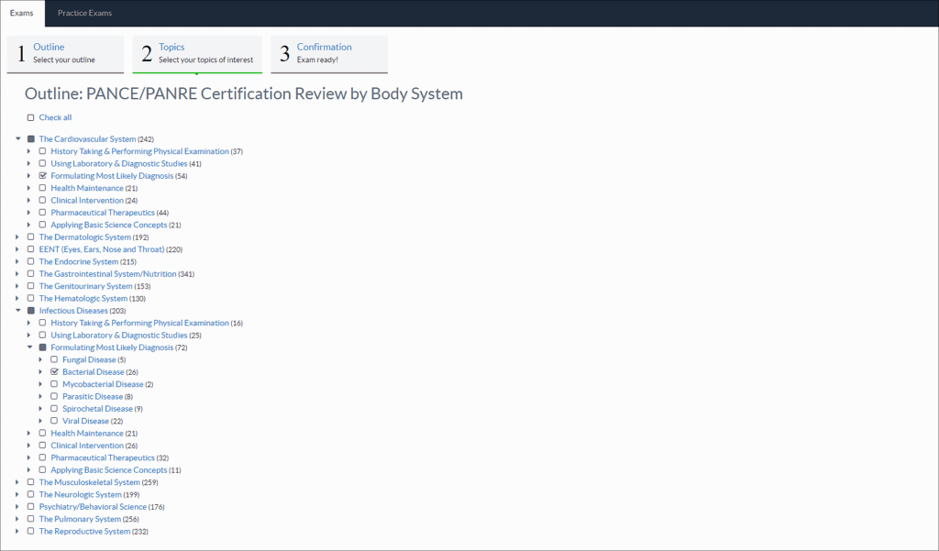Expand History Taking & Performing Physical Examination (37)
The height and width of the screenshot is (551, 939).
(x=28, y=151)
